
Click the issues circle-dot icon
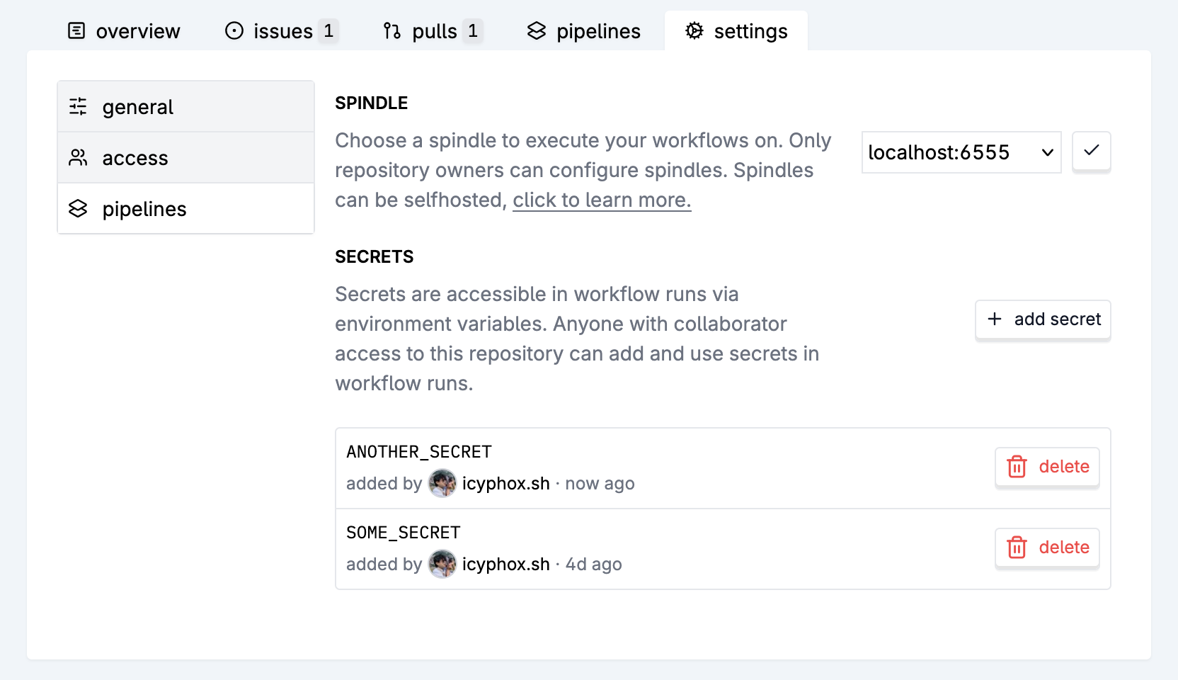[234, 31]
